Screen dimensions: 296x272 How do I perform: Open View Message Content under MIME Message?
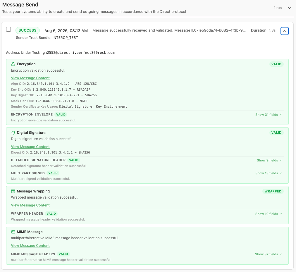30,246
